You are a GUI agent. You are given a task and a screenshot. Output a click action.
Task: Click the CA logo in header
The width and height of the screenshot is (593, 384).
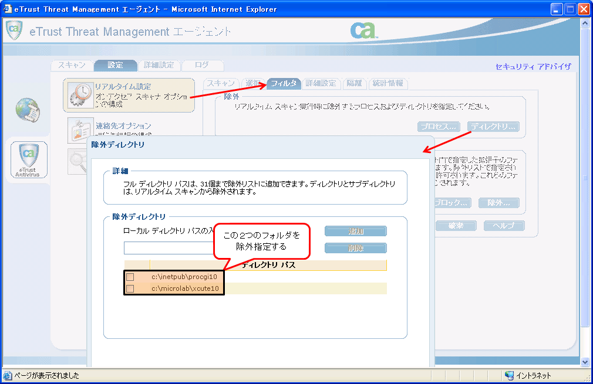pos(363,30)
